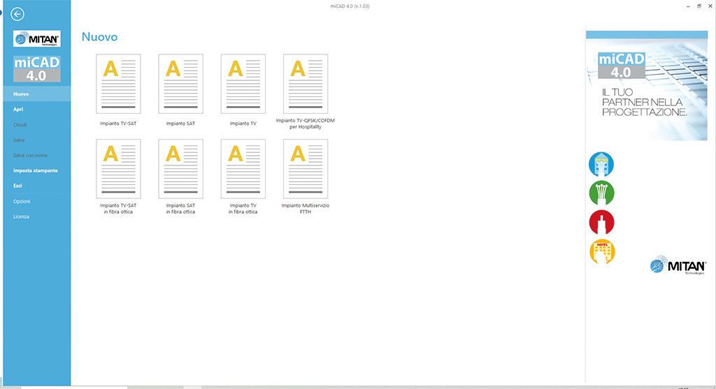Restore down the miCAD window
Viewport: 716px width, 389px height.
tap(699, 6)
